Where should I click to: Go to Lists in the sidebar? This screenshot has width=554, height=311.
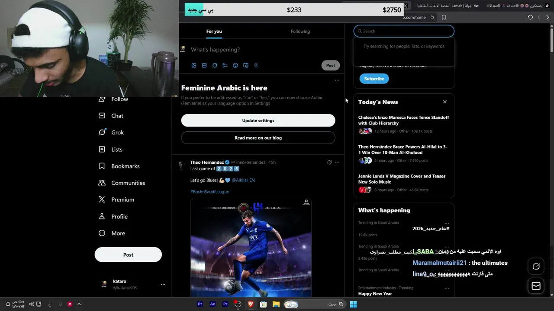tap(111, 149)
